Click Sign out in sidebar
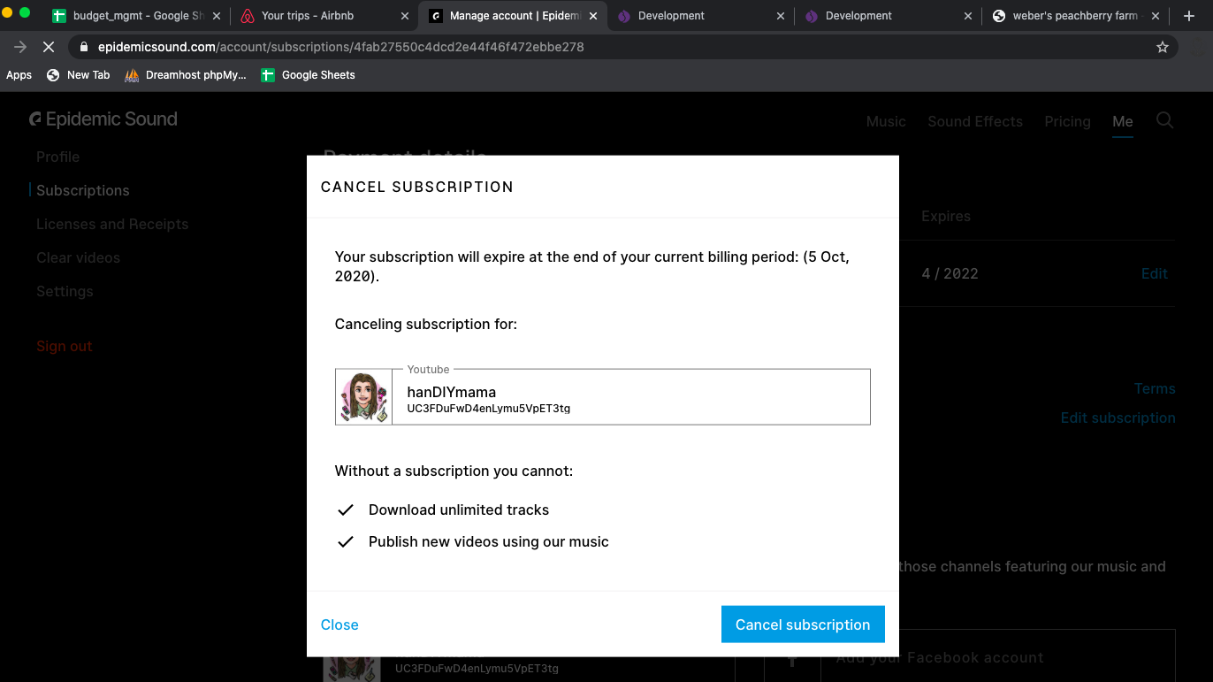 pyautogui.click(x=64, y=346)
